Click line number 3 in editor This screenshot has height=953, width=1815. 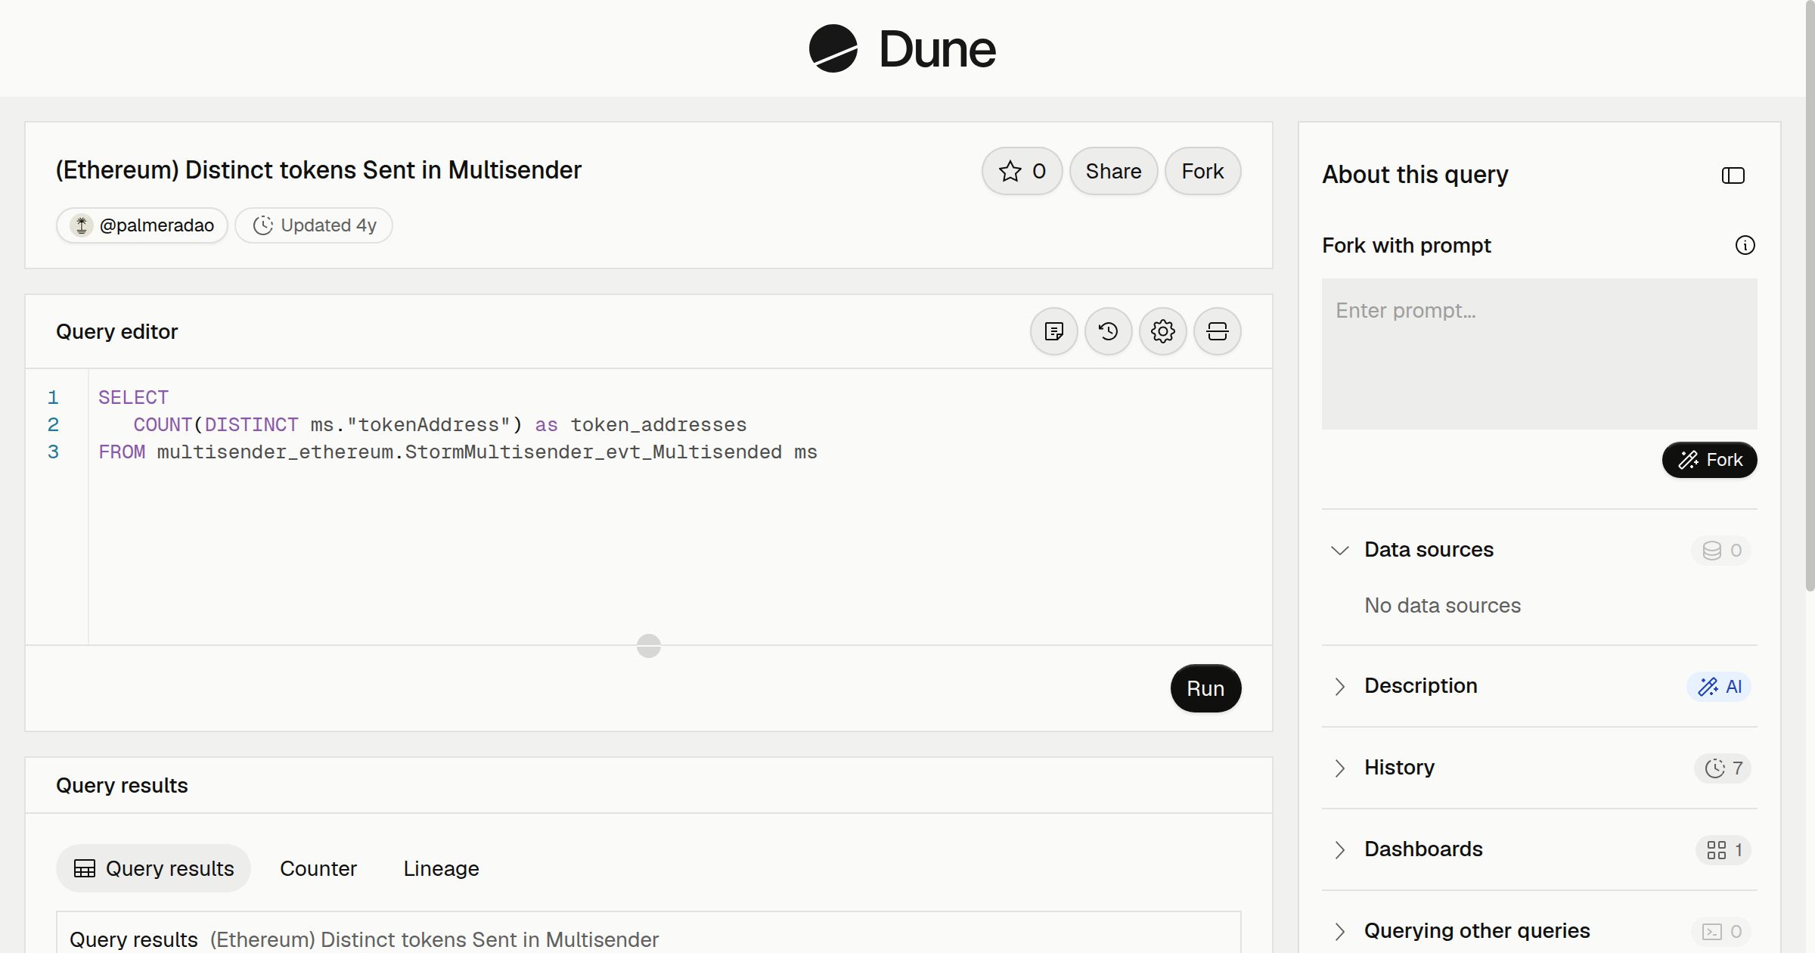(x=53, y=452)
